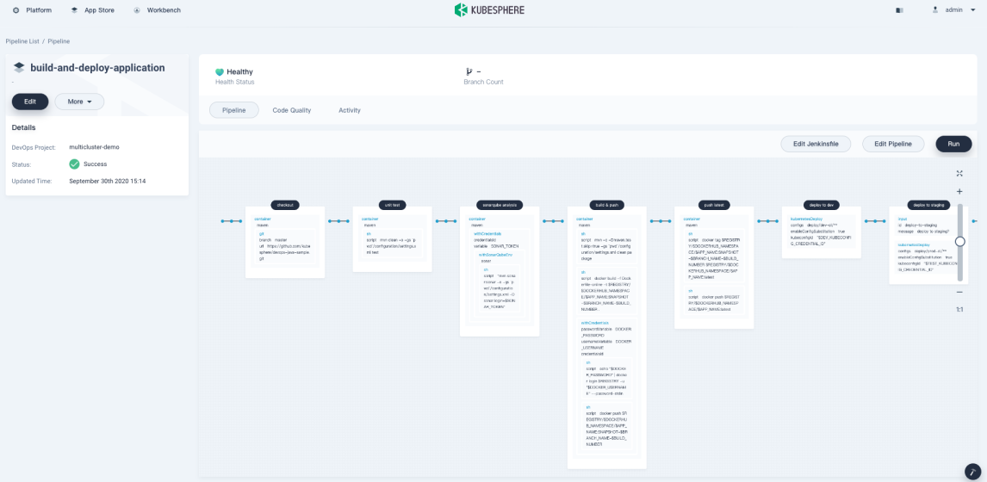987x482 pixels.
Task: Select the sonarqube analysis stage label
Action: pyautogui.click(x=500, y=205)
